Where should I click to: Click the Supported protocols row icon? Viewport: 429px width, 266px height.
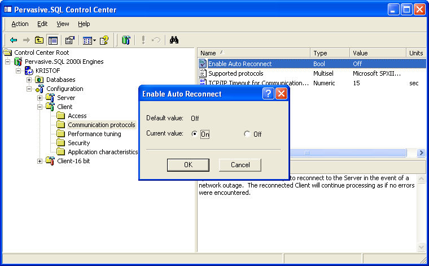[x=203, y=73]
